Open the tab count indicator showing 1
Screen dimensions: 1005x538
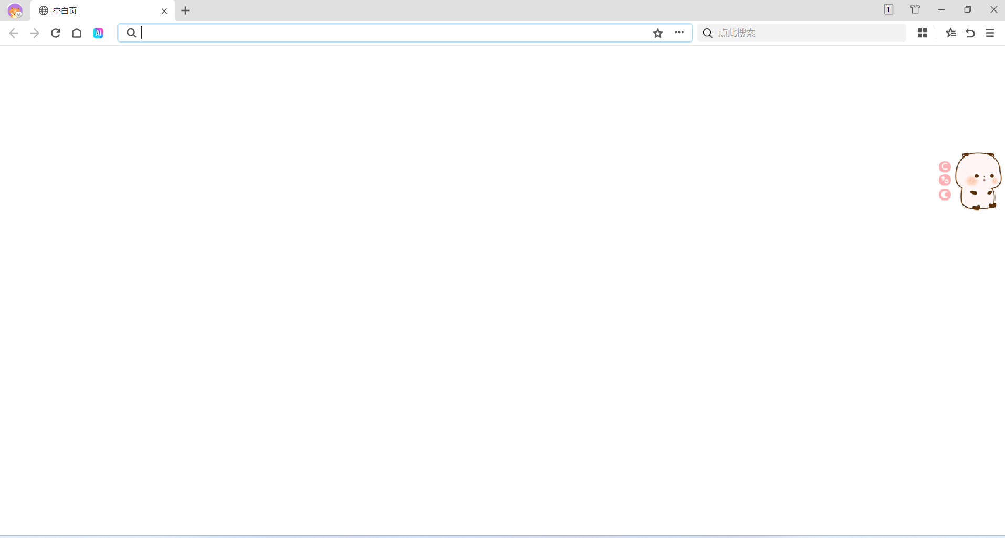pyautogui.click(x=888, y=9)
